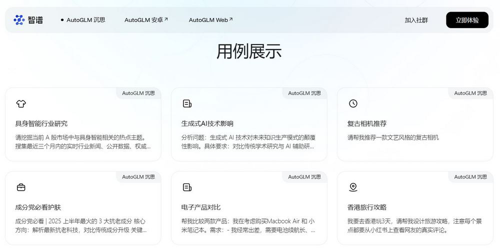Click description starting 成分党必看 | 2025
Image resolution: width=500 pixels, height=252 pixels.
coord(81,225)
